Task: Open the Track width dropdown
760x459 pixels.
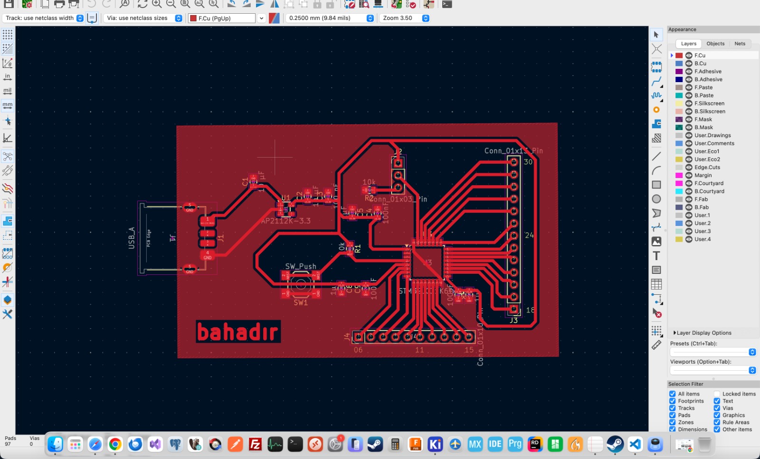Action: 80,18
